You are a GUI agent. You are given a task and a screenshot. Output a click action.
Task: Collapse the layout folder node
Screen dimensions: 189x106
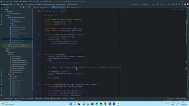[x=7, y=54]
